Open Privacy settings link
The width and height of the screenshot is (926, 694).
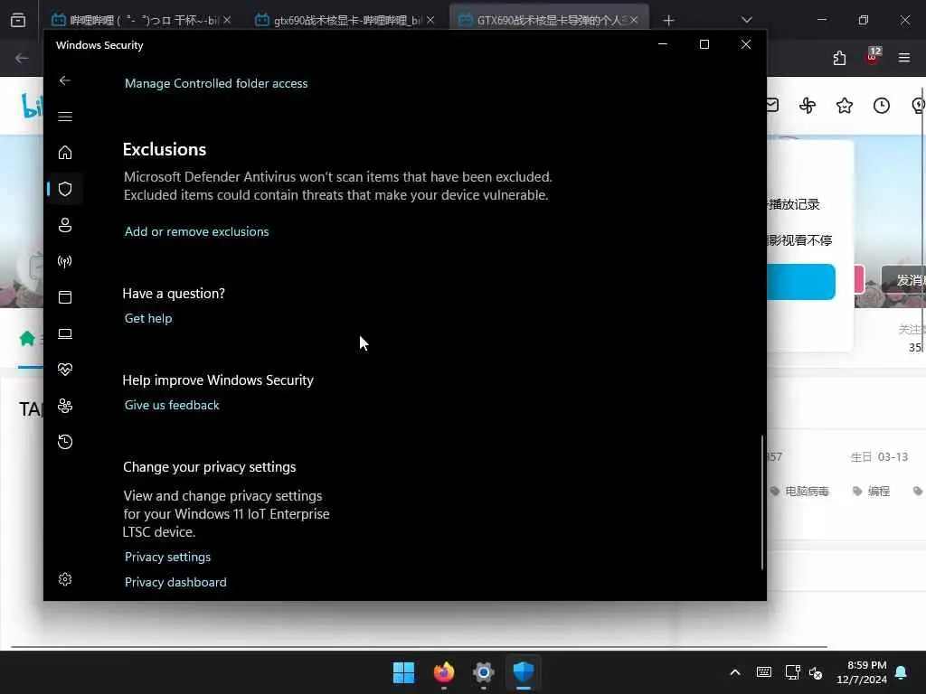[x=167, y=557]
